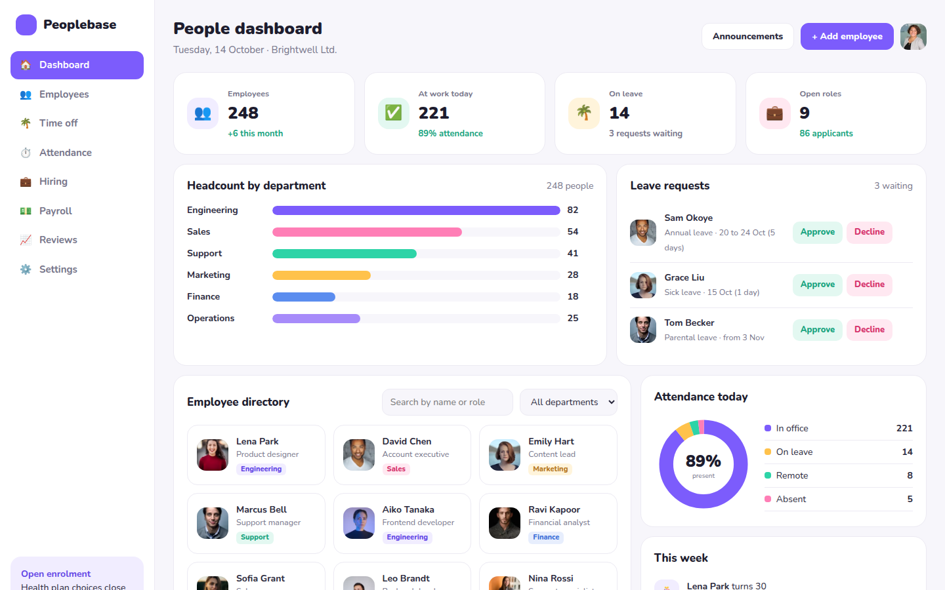This screenshot has height=590, width=945.
Task: Open the Attendance page
Action: pyautogui.click(x=77, y=153)
